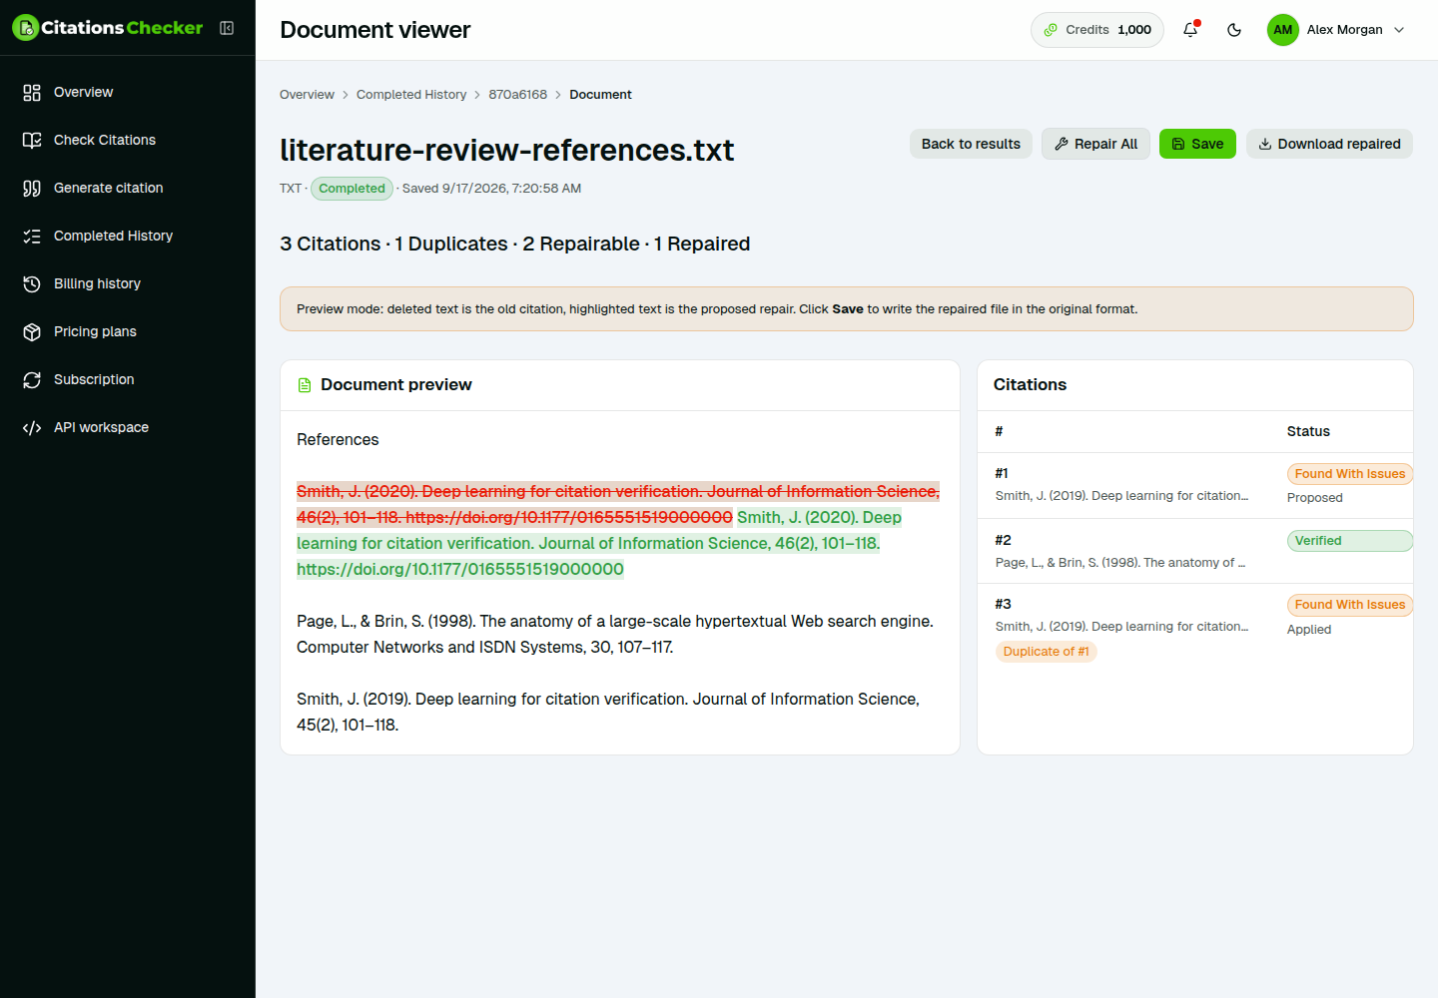Click Download repaired button

point(1329,144)
